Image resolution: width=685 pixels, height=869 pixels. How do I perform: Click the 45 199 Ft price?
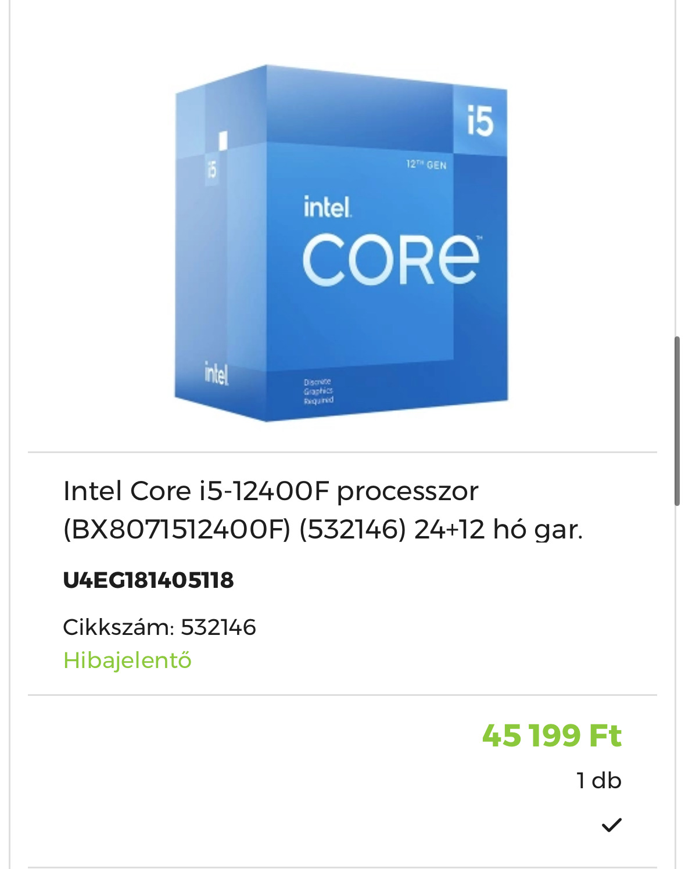point(552,735)
